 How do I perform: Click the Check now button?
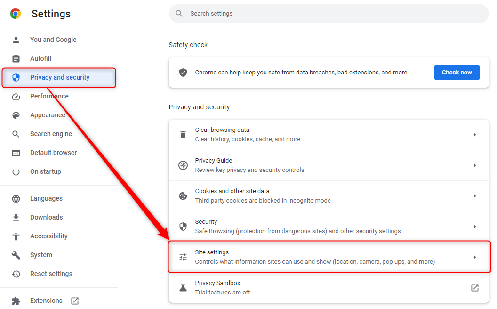(457, 72)
